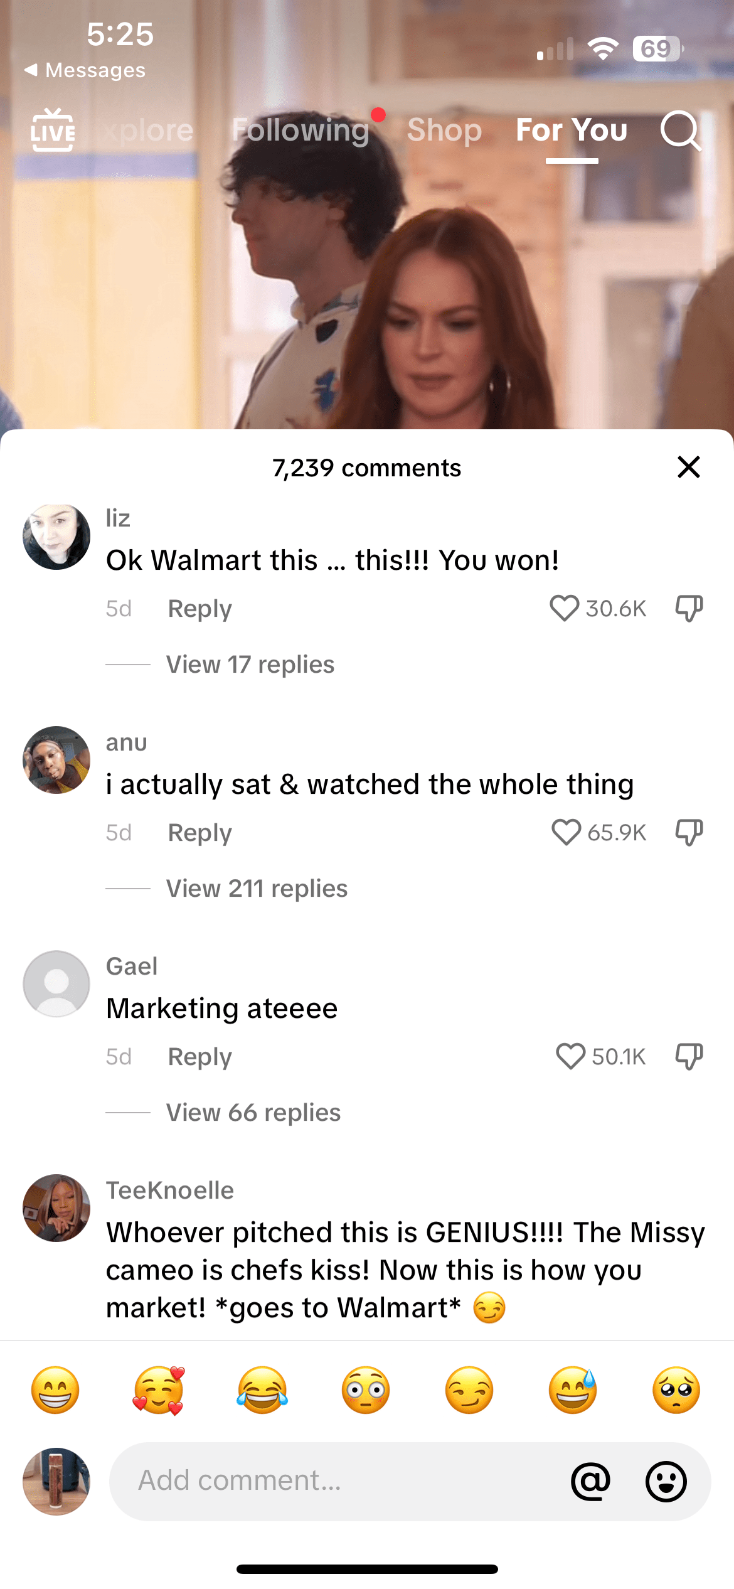Image resolution: width=734 pixels, height=1589 pixels.
Task: Expand View 66 replies under Gael
Action: (x=253, y=1113)
